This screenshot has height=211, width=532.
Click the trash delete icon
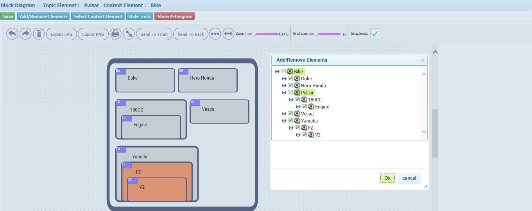[x=39, y=34]
